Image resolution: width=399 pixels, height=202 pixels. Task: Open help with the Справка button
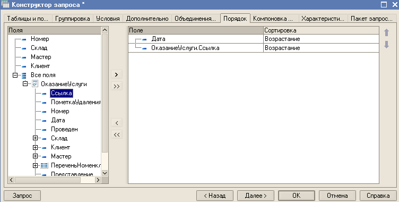pyautogui.click(x=378, y=196)
